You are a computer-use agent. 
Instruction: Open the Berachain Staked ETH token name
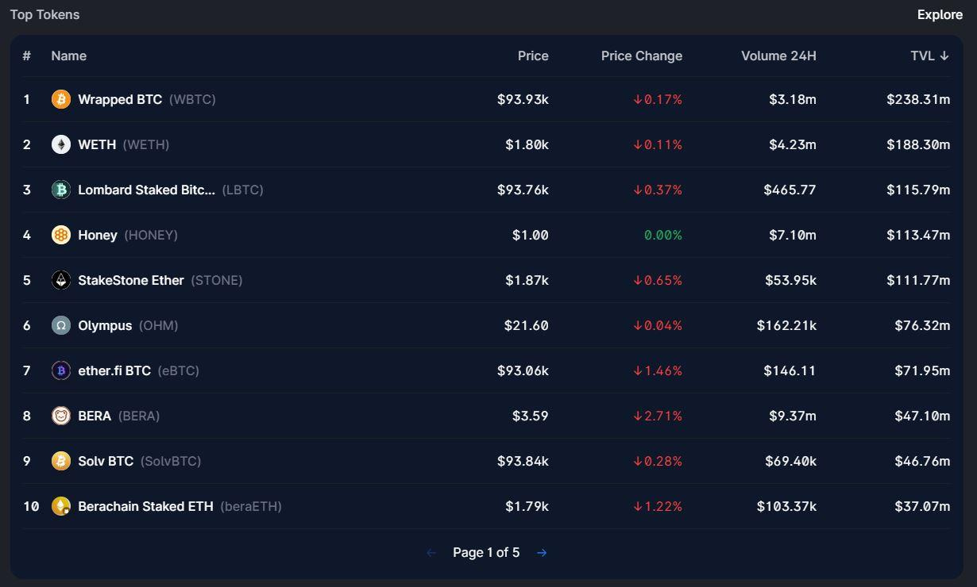coord(145,506)
